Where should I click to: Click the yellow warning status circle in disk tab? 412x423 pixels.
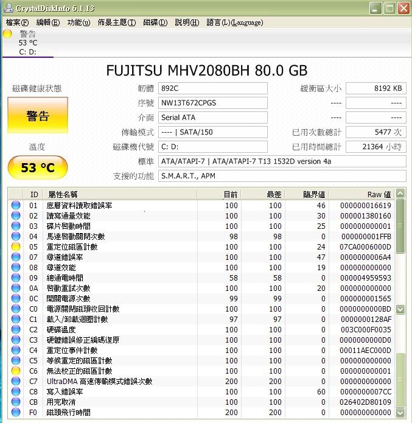[x=7, y=33]
